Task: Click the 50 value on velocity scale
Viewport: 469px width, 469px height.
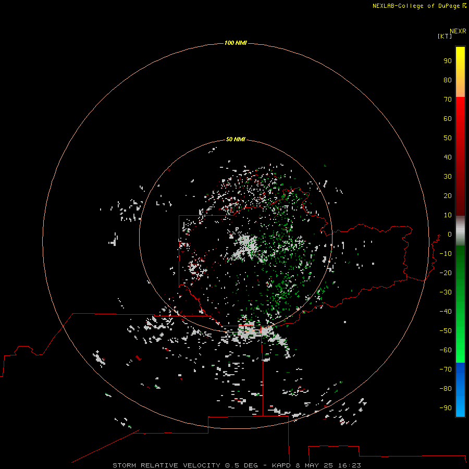Action: tap(448, 138)
